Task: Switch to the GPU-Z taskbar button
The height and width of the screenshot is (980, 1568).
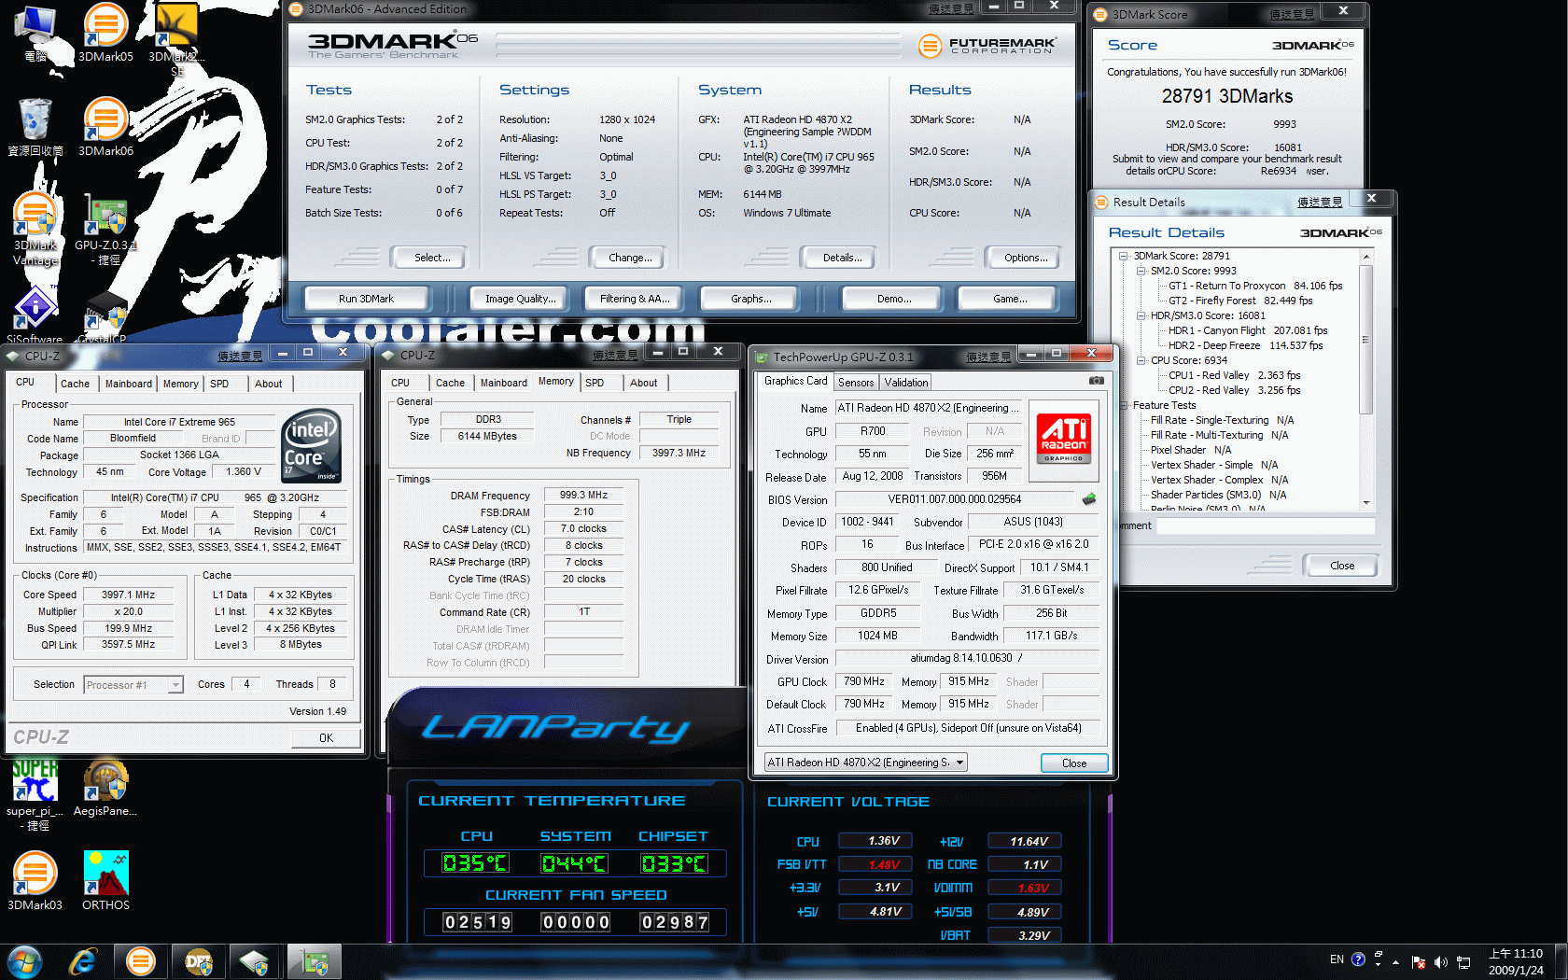Action: coord(315,961)
